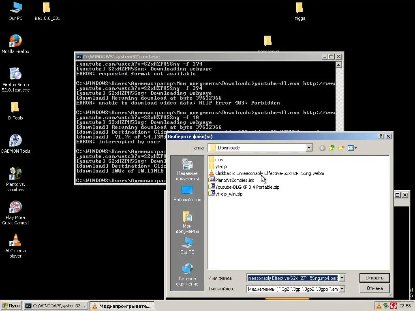Viewport: 415px width, 311px height.
Task: Open Сетевое окружение in the dialog sidebar
Action: 187,275
